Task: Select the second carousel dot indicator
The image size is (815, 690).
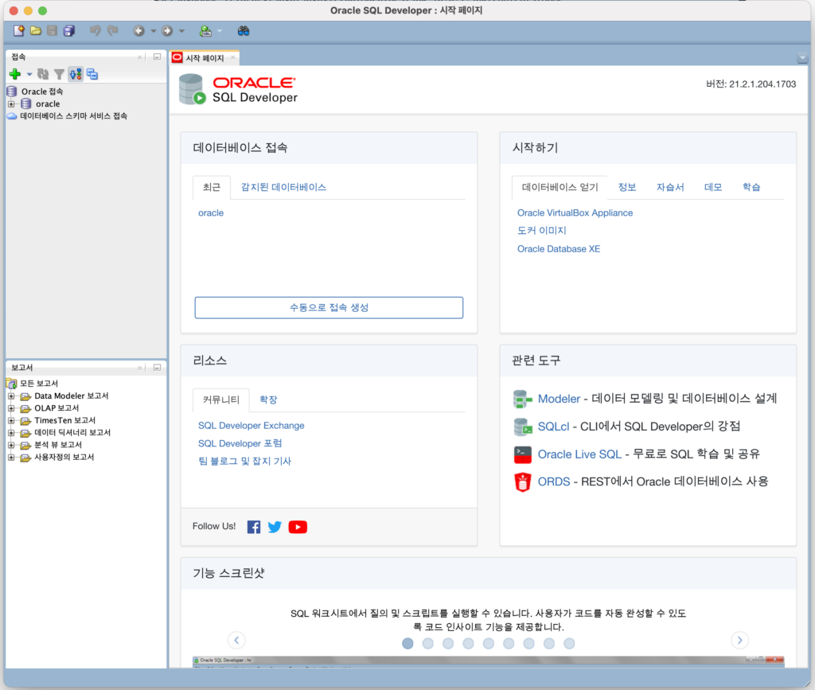Action: tap(427, 644)
